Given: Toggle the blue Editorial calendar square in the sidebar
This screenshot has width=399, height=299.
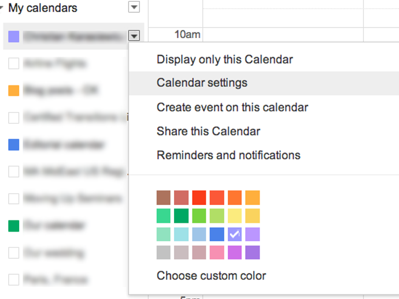Looking at the screenshot, I should point(14,144).
